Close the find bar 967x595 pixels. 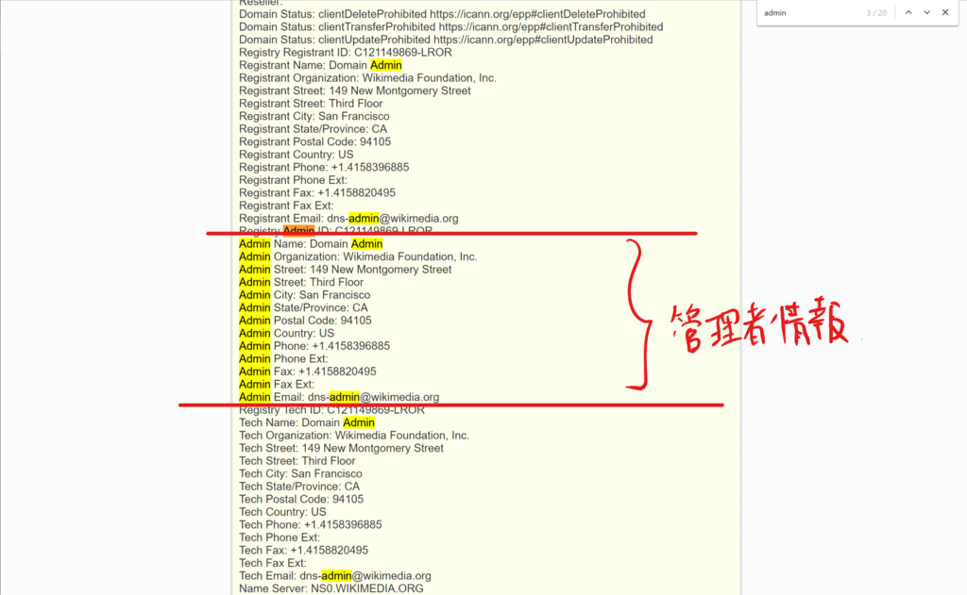[944, 12]
